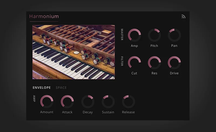Image resolution: width=216 pixels, height=132 pixels.
Task: Select the Attack knob
Action: [67, 101]
